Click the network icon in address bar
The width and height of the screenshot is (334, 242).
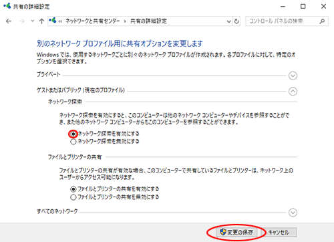(x=53, y=21)
